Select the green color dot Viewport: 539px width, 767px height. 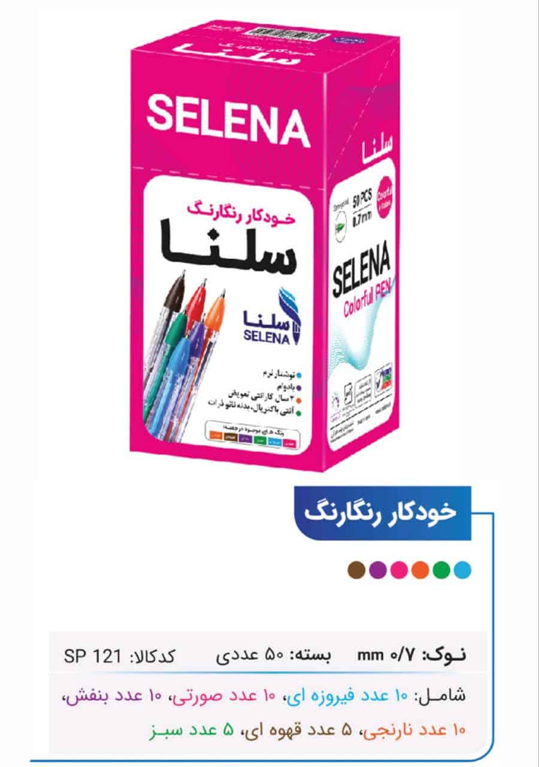pos(441,570)
